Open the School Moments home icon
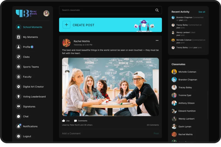Screen dimensions: 221x147 coord(19,27)
